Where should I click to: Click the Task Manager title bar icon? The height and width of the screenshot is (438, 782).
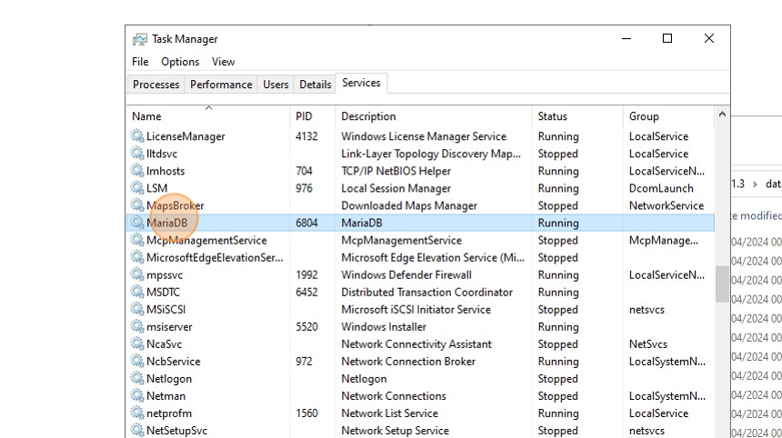pyautogui.click(x=140, y=39)
